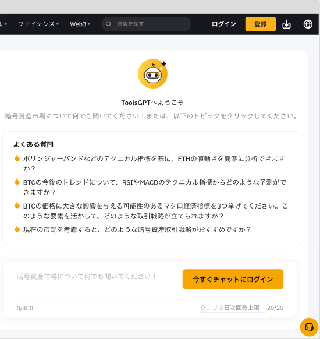Open the language globe icon

[x=308, y=24]
